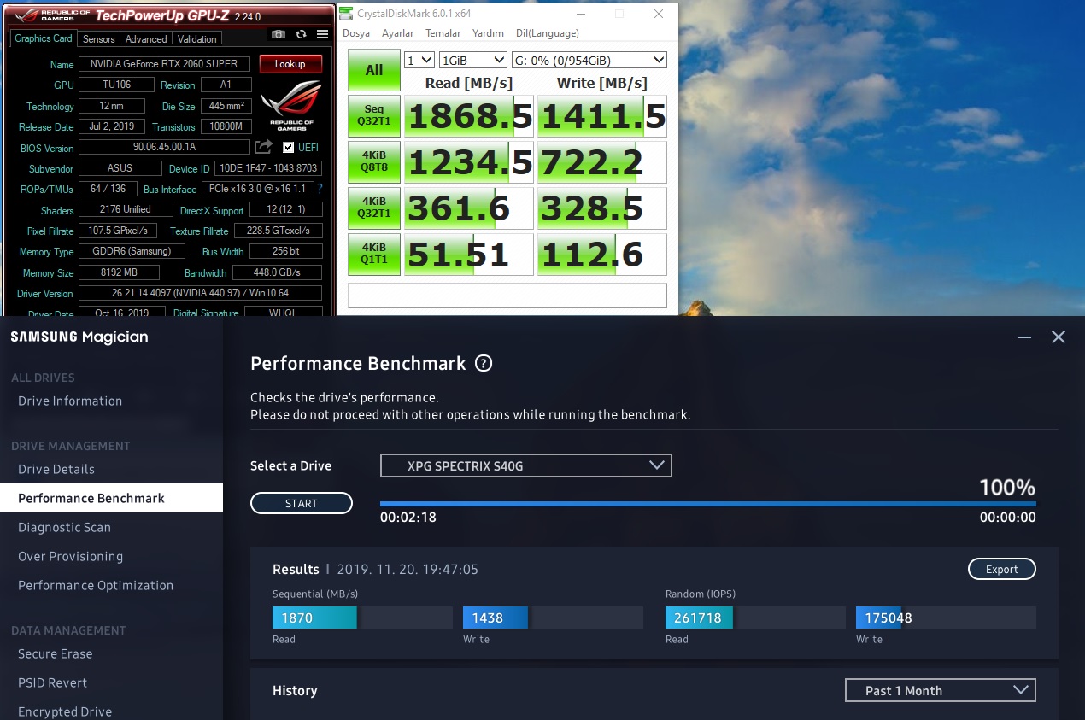Screen dimensions: 1085x720
Task: Open the GPU-Z hamburger menu
Action: (x=322, y=34)
